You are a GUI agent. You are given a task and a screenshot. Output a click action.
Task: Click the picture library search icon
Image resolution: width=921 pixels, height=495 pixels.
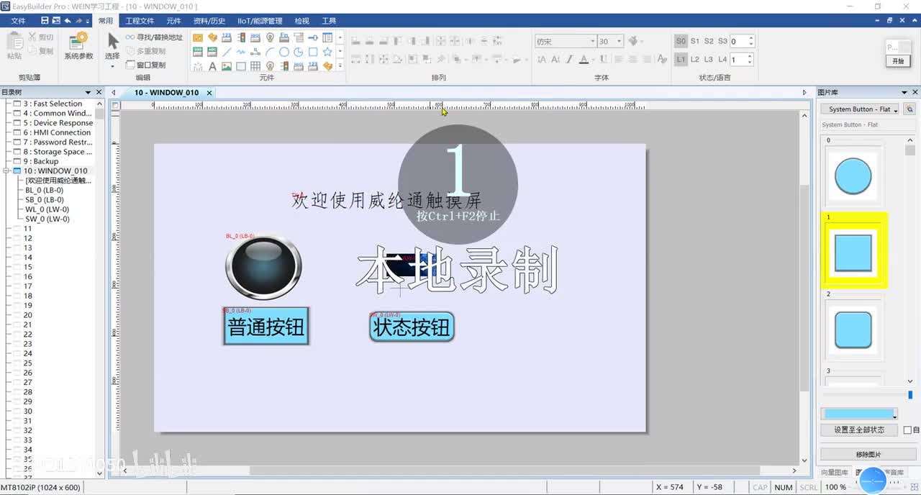tap(909, 109)
